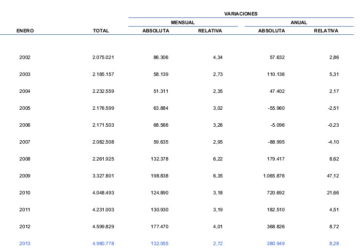Screen dimensions: 360x250
Task: Click ABSOLUTA header under MENSUAL
Action: coord(156,31)
